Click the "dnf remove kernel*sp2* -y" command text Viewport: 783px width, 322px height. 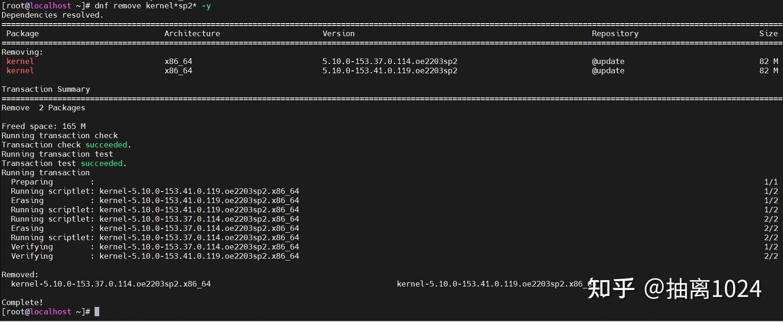(152, 6)
